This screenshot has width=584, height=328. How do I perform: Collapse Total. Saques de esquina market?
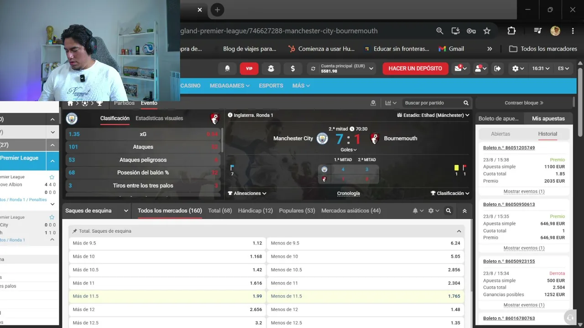click(459, 231)
